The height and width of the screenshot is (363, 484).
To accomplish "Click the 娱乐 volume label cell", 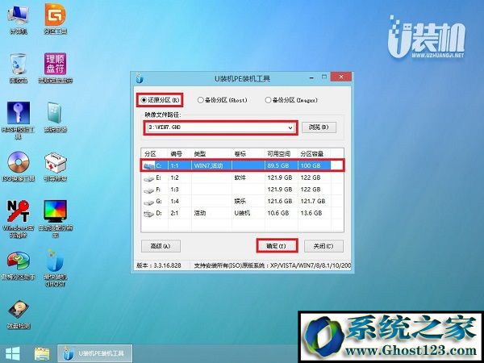I will pos(240,201).
